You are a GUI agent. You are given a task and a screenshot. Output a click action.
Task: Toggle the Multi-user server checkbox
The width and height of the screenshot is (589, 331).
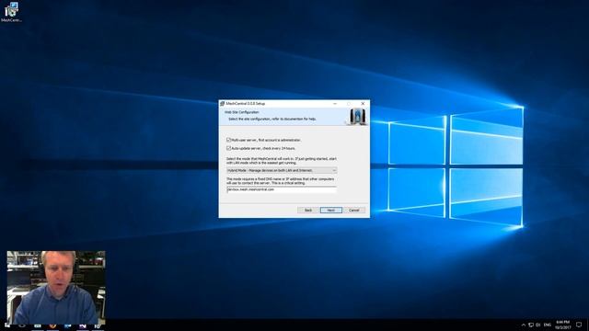tap(228, 140)
